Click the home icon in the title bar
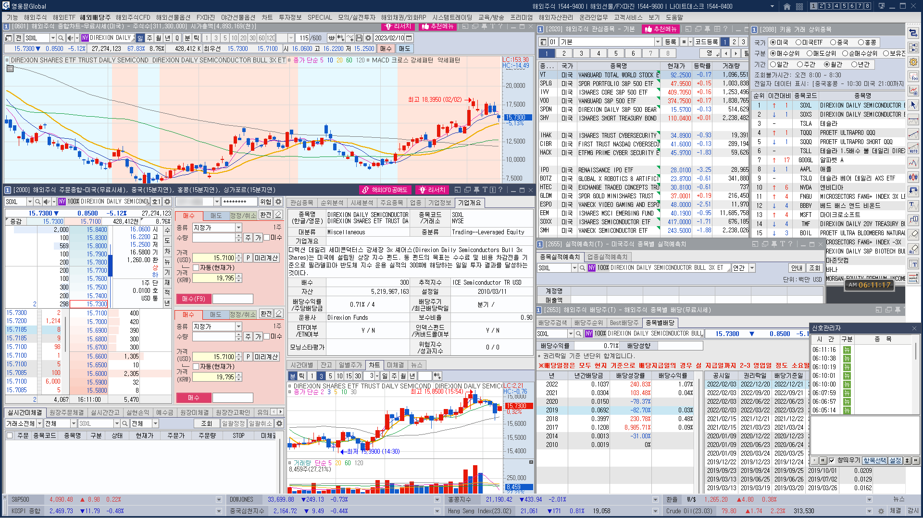Image resolution: width=923 pixels, height=518 pixels. tap(787, 6)
